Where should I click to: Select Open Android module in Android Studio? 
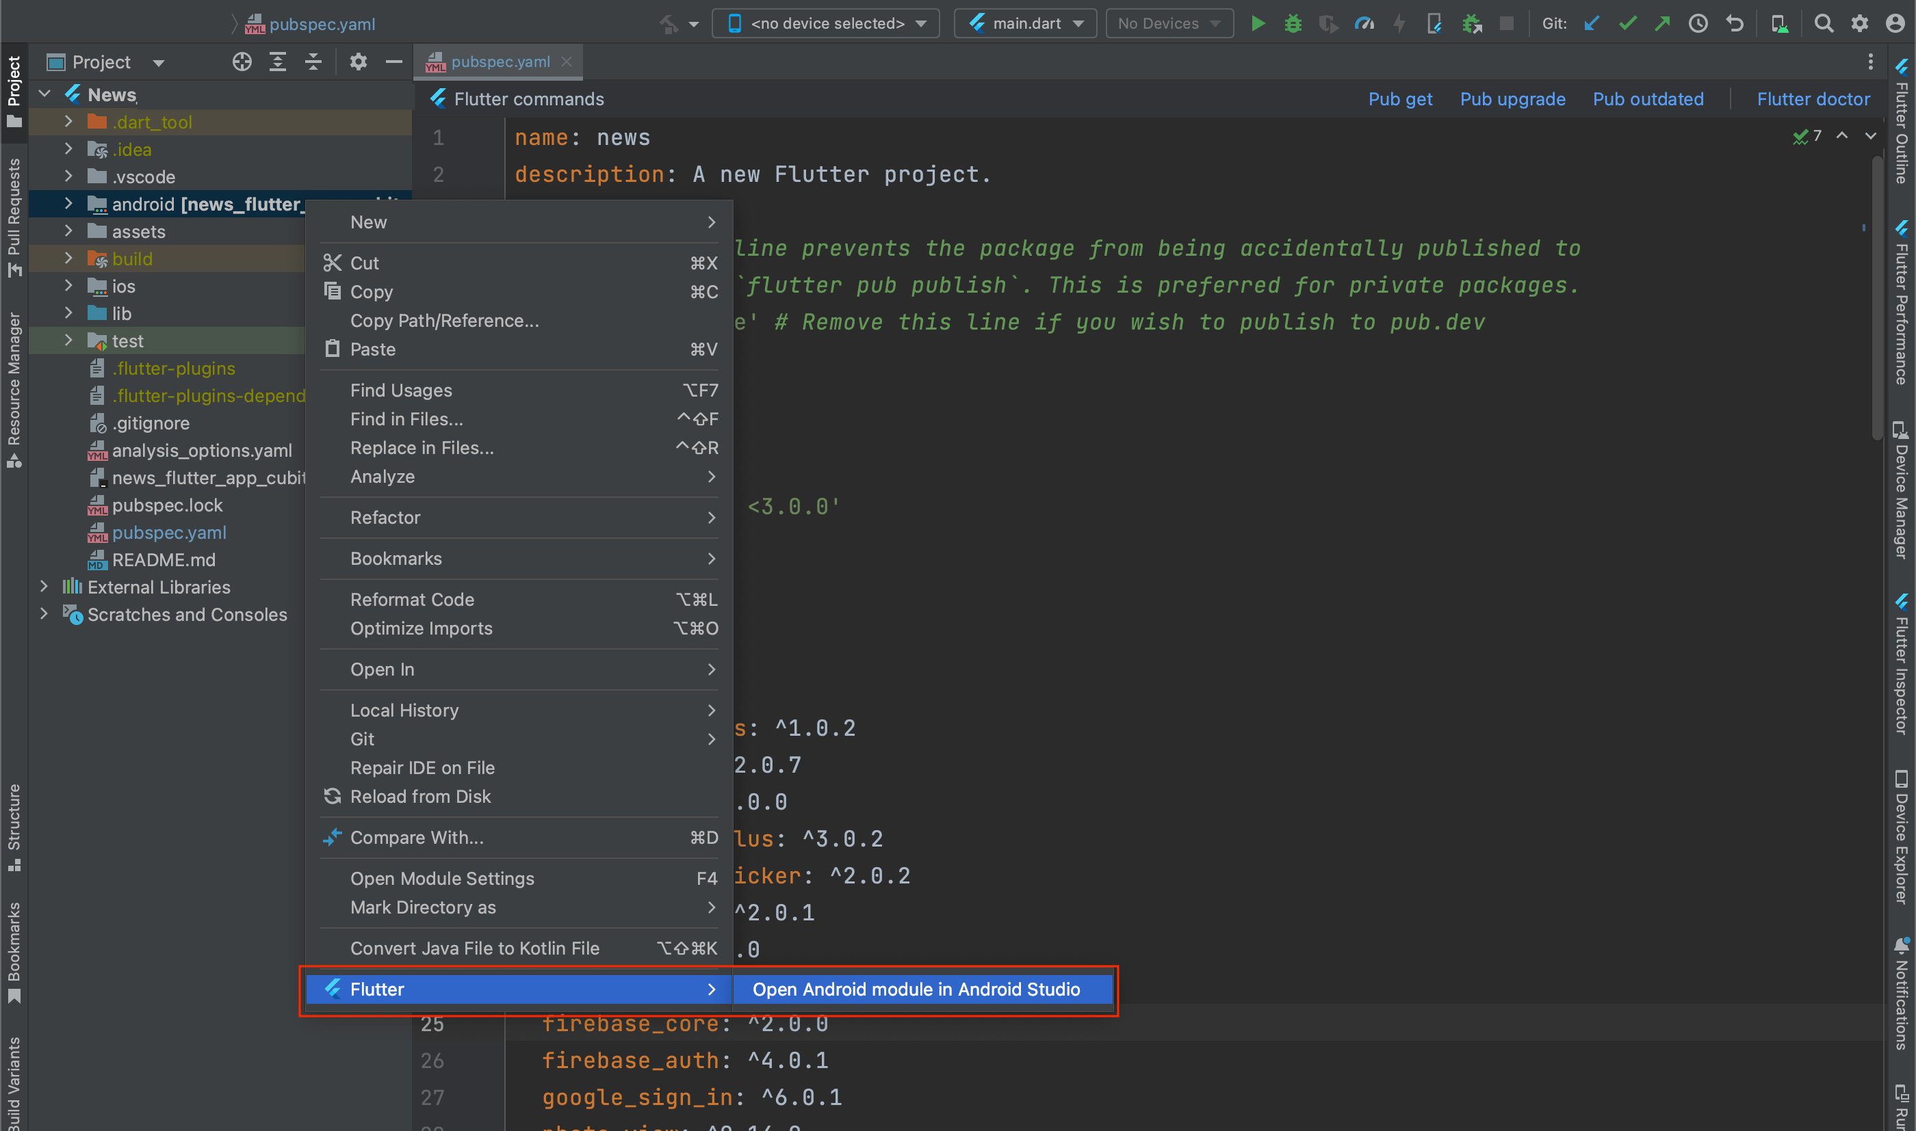(x=916, y=989)
